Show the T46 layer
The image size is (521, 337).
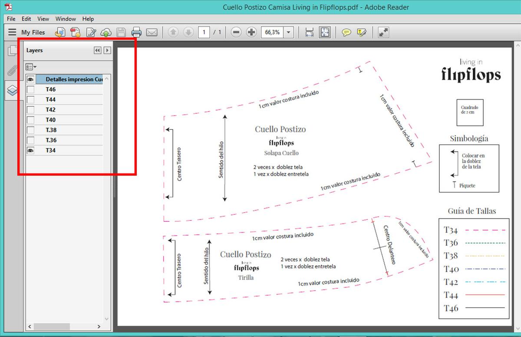pos(31,90)
